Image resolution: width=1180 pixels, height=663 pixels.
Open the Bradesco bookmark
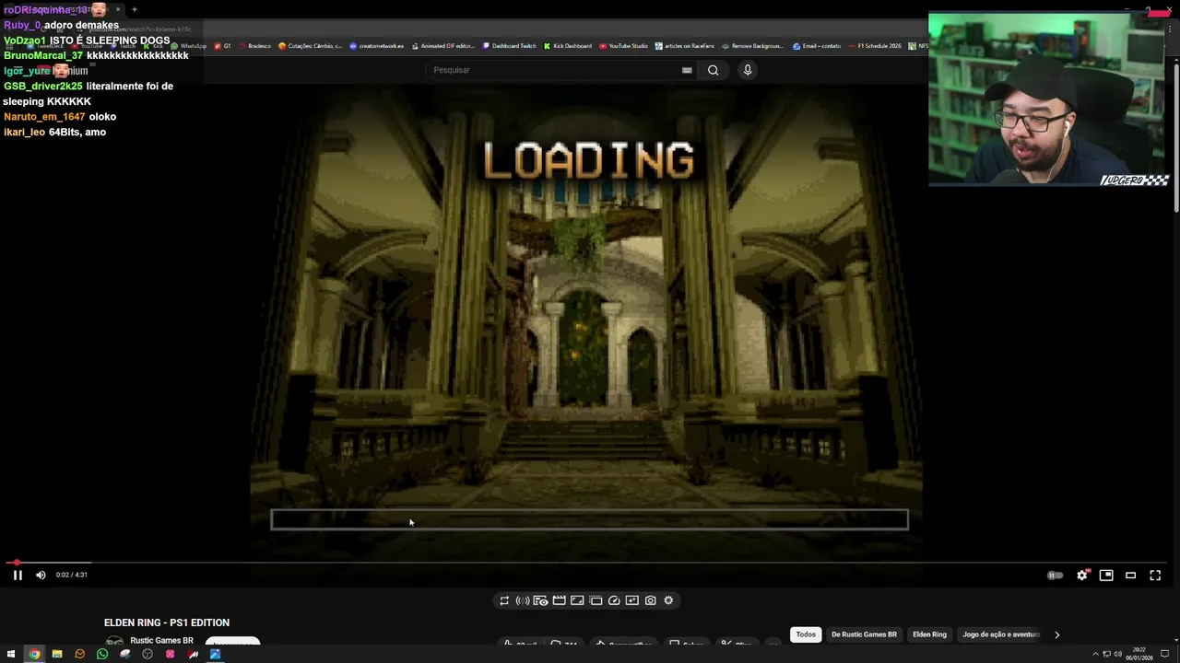(x=254, y=46)
